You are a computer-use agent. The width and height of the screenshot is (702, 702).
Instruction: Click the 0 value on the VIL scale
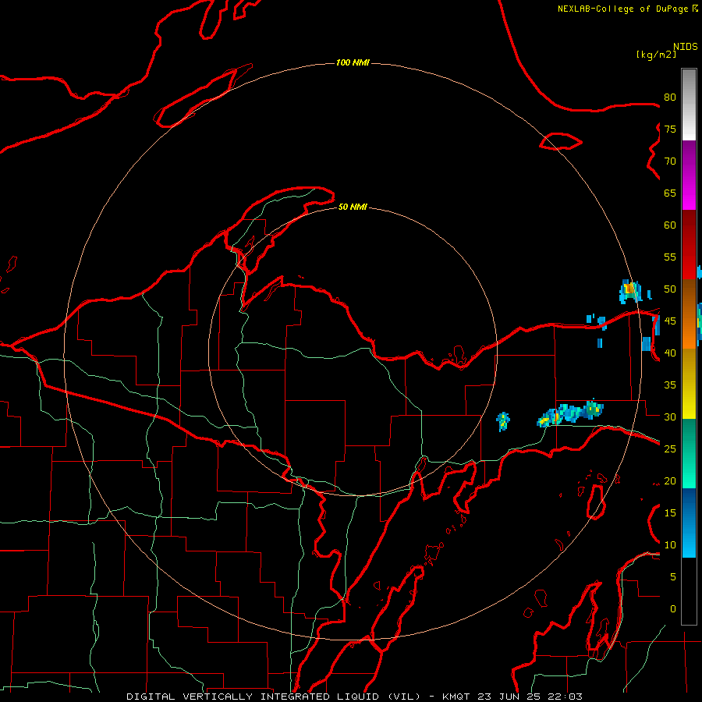tap(673, 609)
